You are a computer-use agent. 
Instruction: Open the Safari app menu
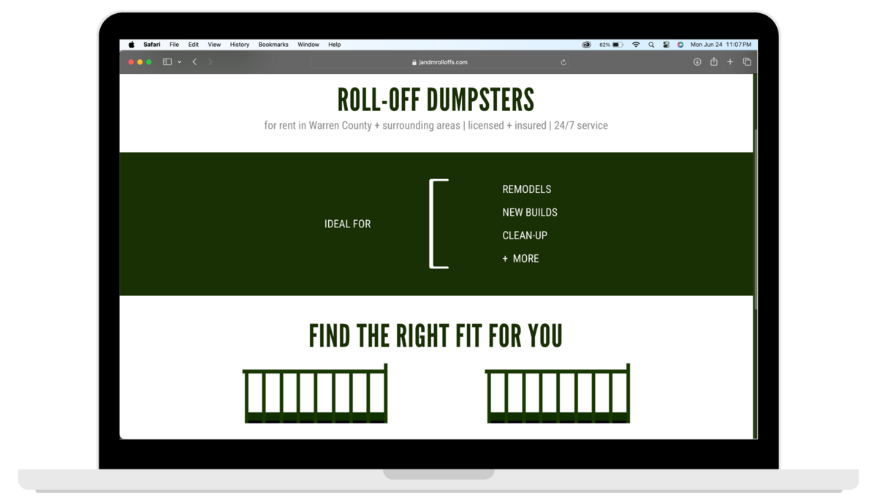pos(152,45)
